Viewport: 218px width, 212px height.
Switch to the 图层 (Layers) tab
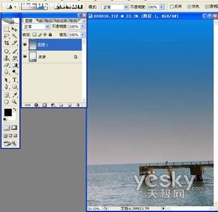click(29, 20)
